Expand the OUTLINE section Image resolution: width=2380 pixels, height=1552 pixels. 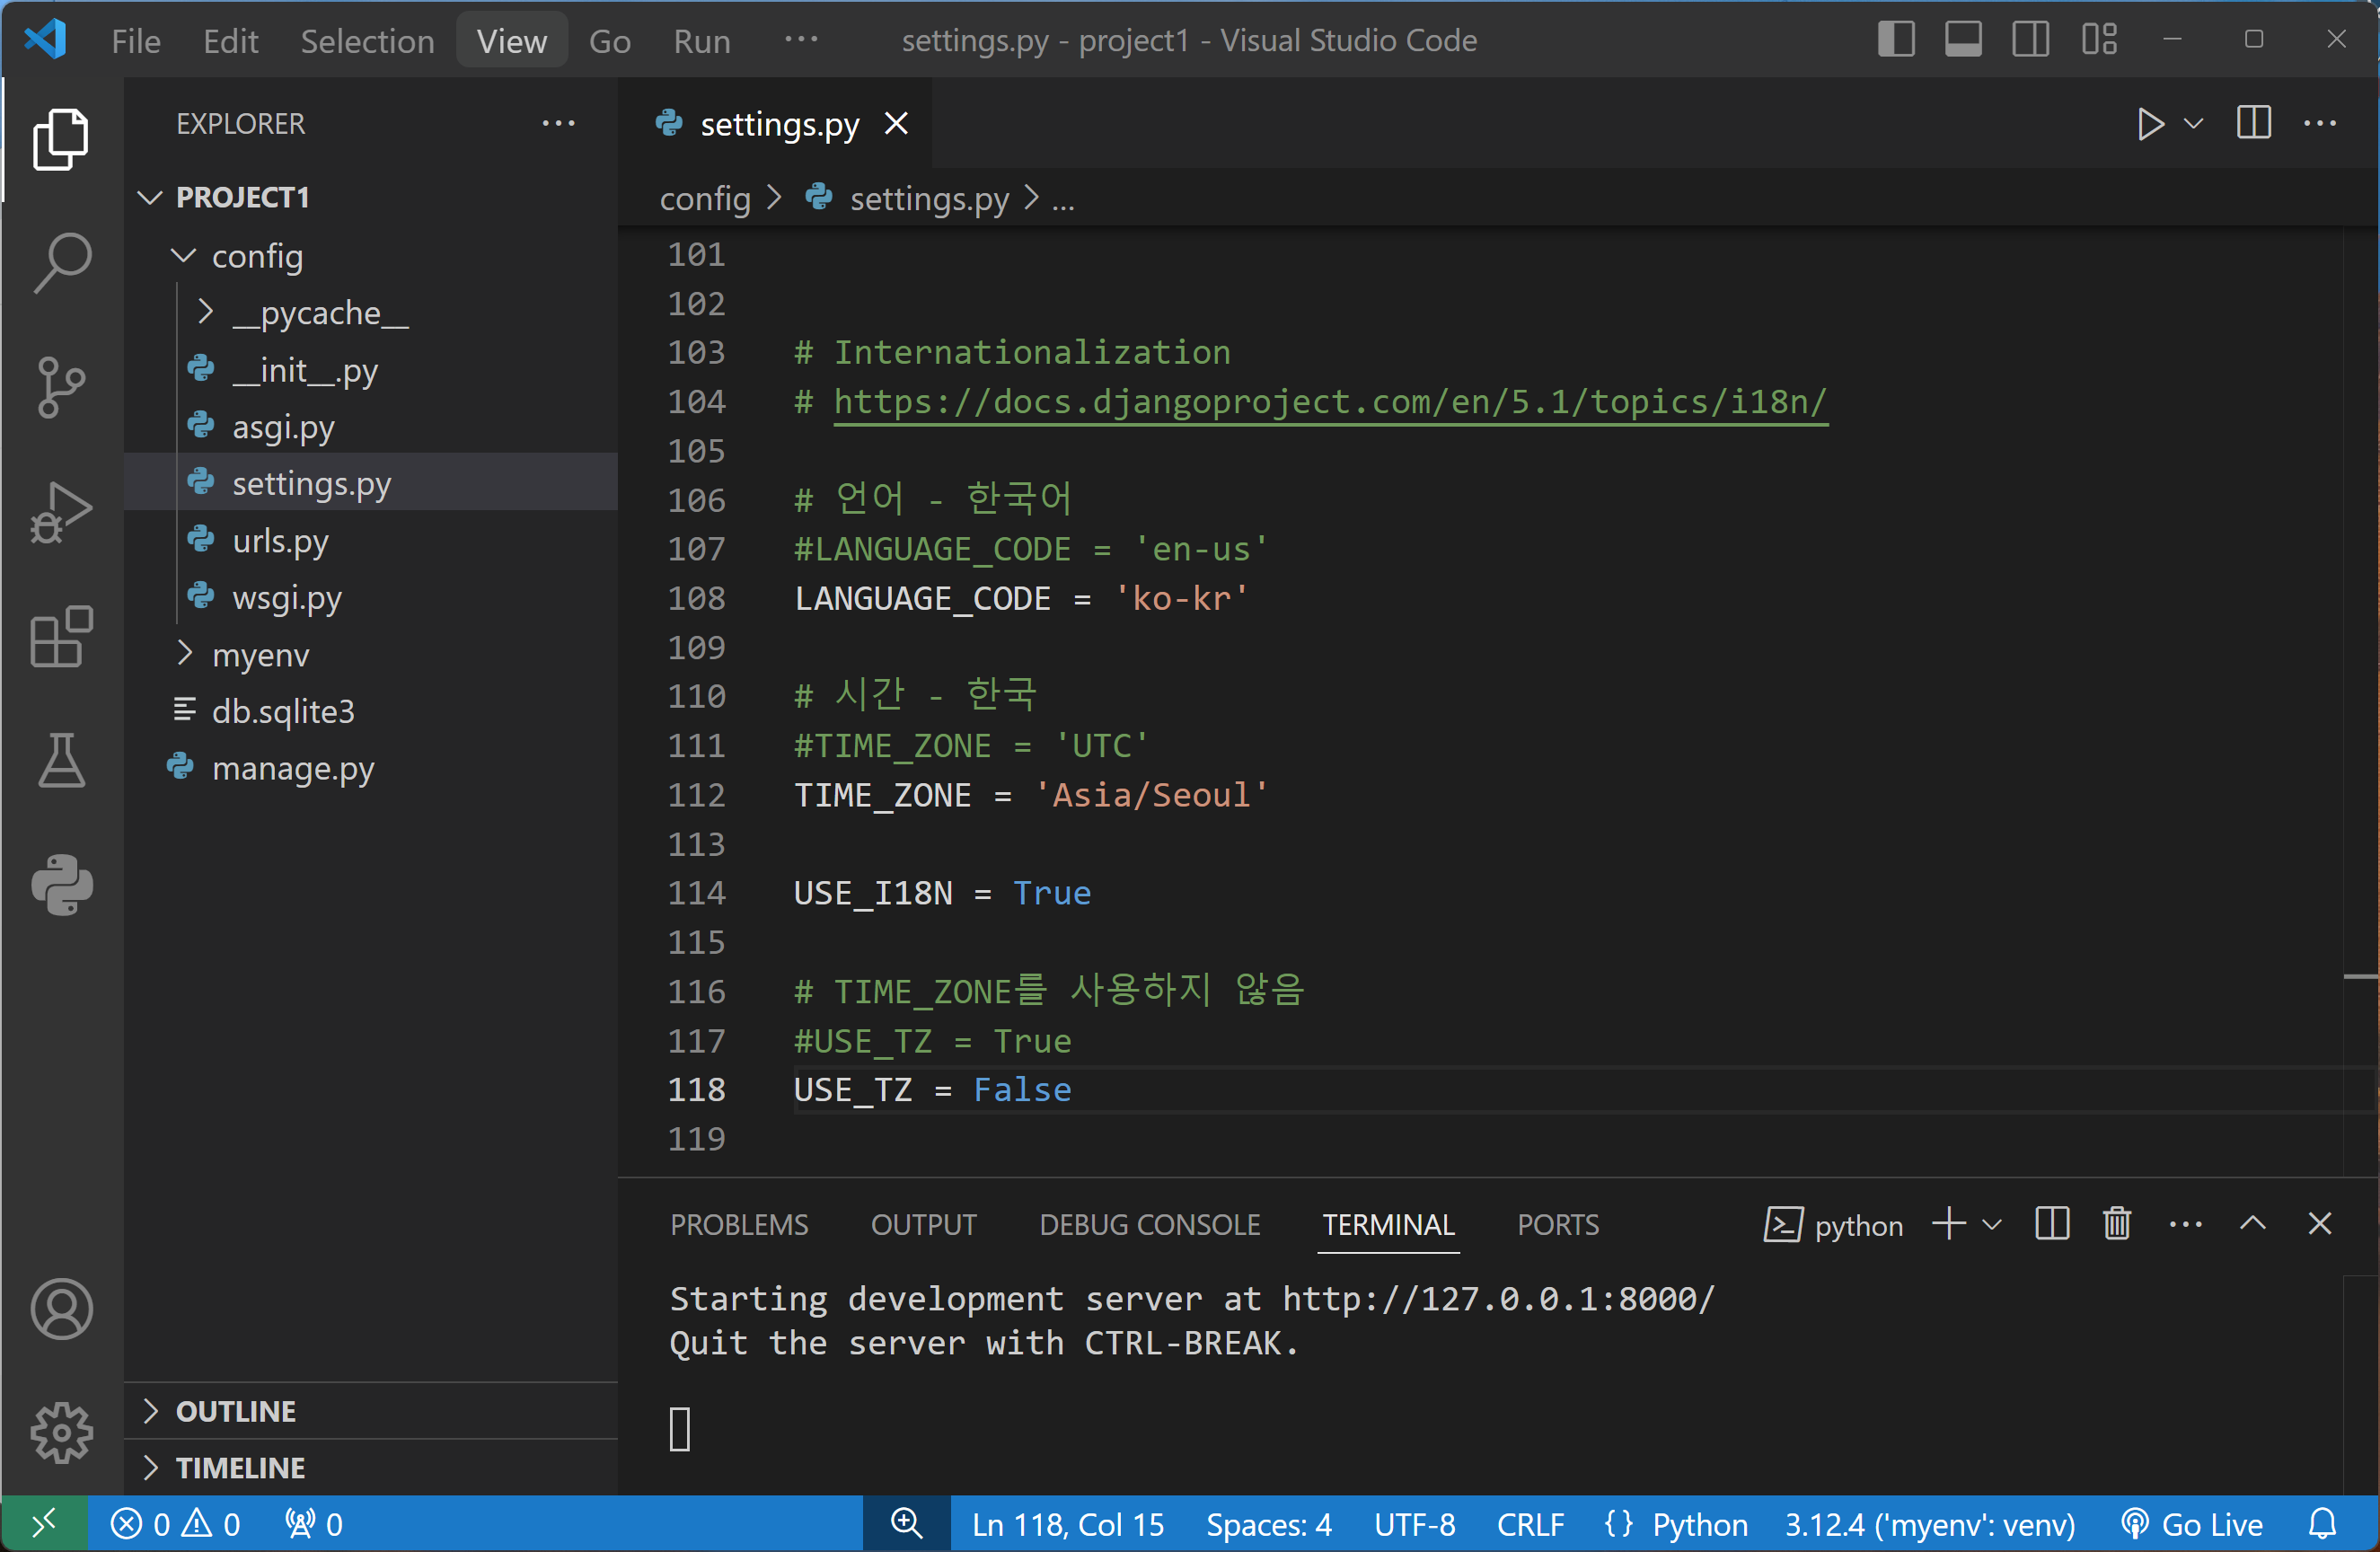tap(236, 1411)
